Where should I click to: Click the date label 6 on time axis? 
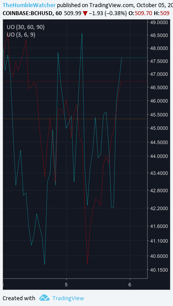click(x=130, y=285)
